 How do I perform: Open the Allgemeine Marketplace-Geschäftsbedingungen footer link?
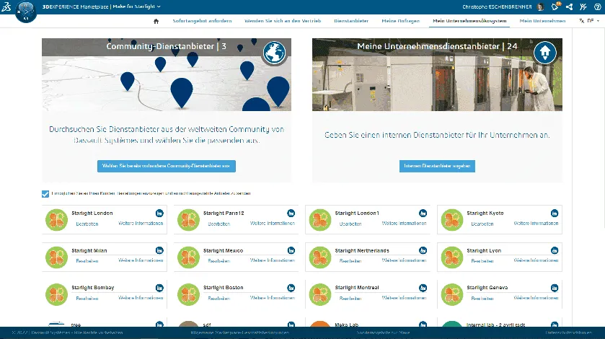[x=239, y=333]
